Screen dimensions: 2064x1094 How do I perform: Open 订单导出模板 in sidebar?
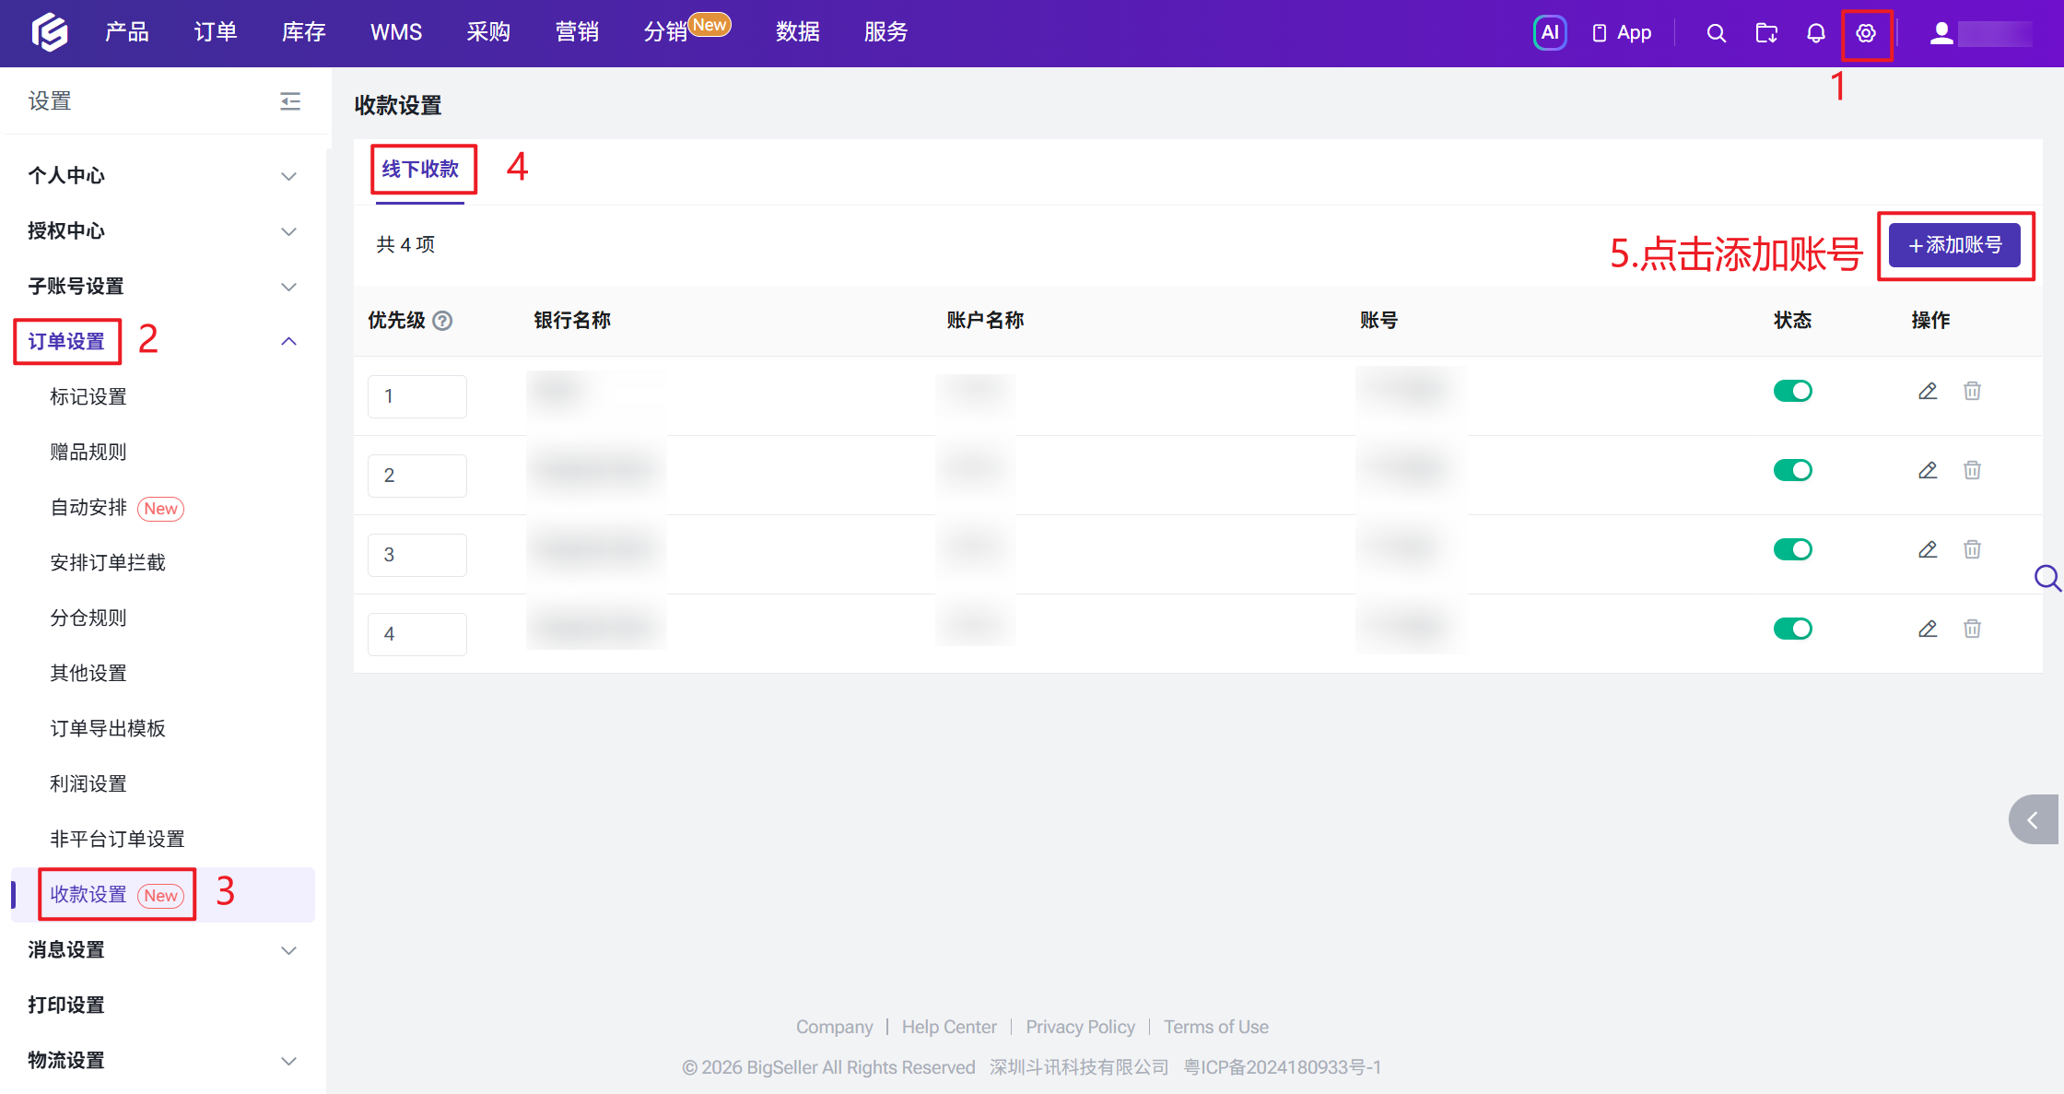click(x=108, y=728)
